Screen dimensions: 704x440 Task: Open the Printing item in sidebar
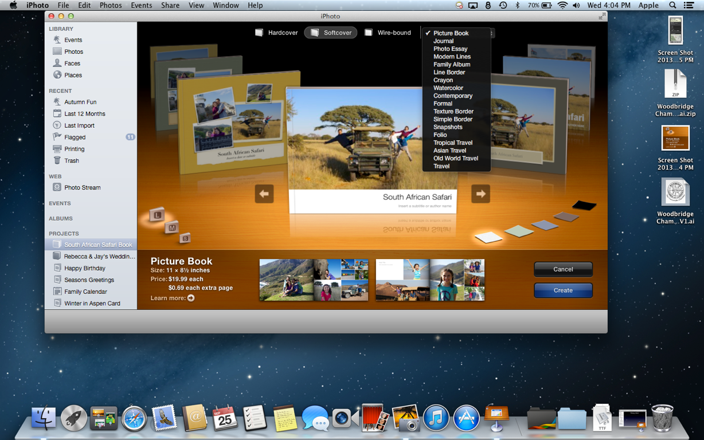(74, 149)
